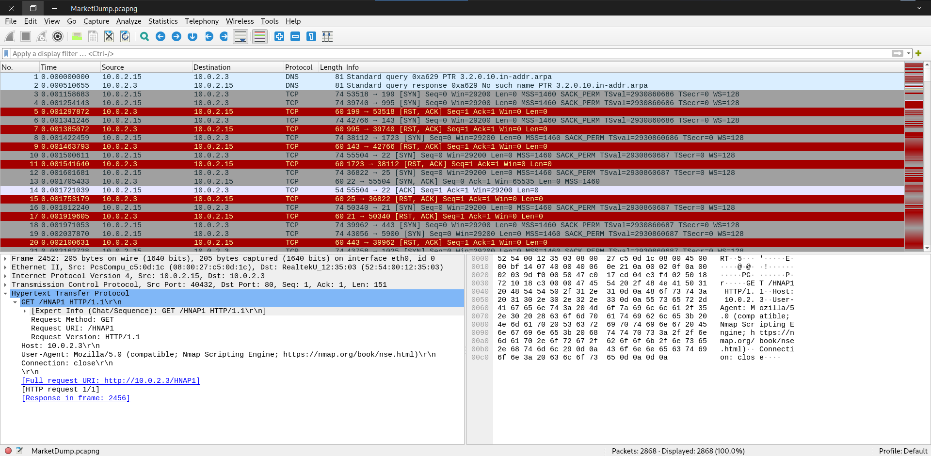The image size is (931, 456).
Task: Open display filter bookmarks
Action: [6, 53]
